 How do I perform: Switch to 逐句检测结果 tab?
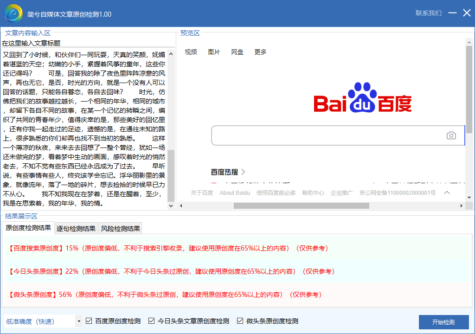[76, 229]
